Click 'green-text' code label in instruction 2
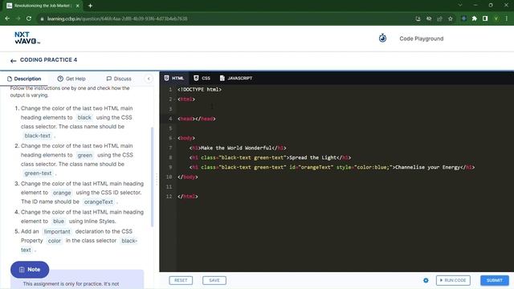 tap(38, 173)
